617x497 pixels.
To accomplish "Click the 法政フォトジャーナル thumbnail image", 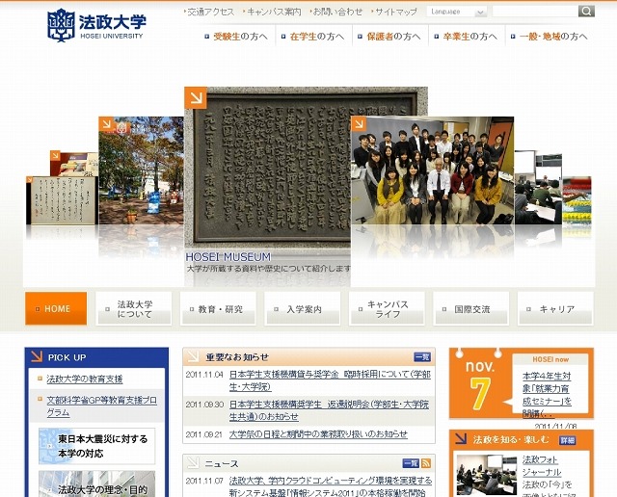I will tap(486, 475).
